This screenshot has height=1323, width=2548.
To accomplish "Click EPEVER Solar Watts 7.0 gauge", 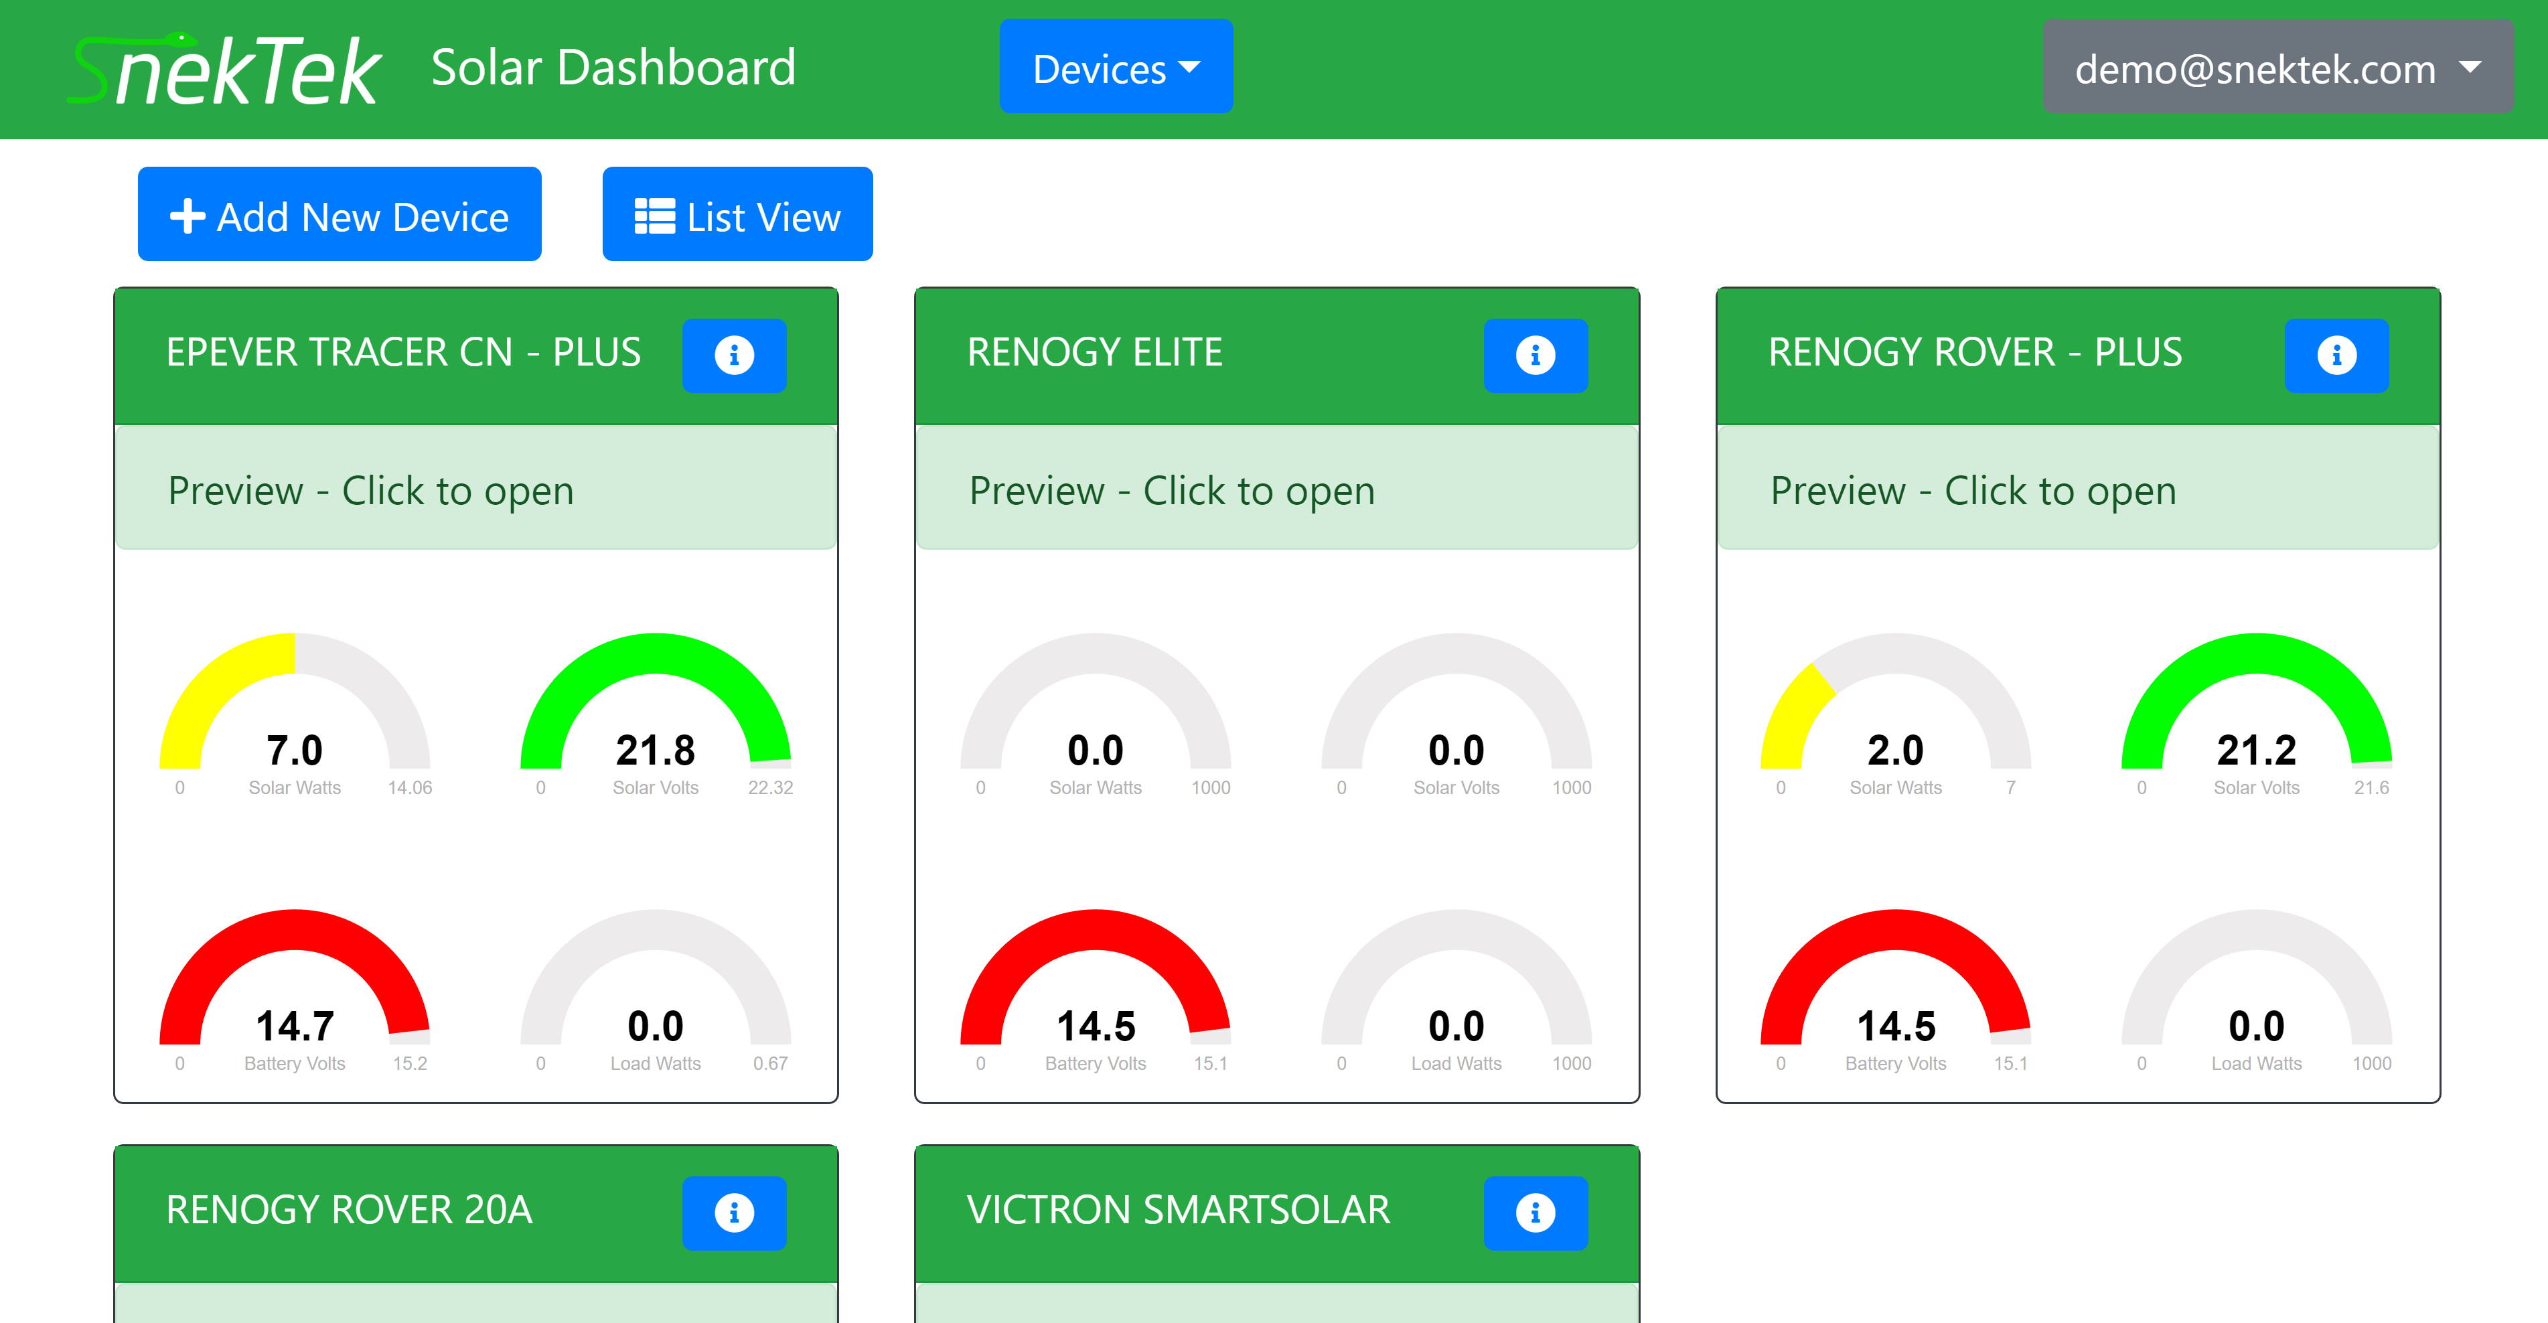I will pyautogui.click(x=295, y=715).
